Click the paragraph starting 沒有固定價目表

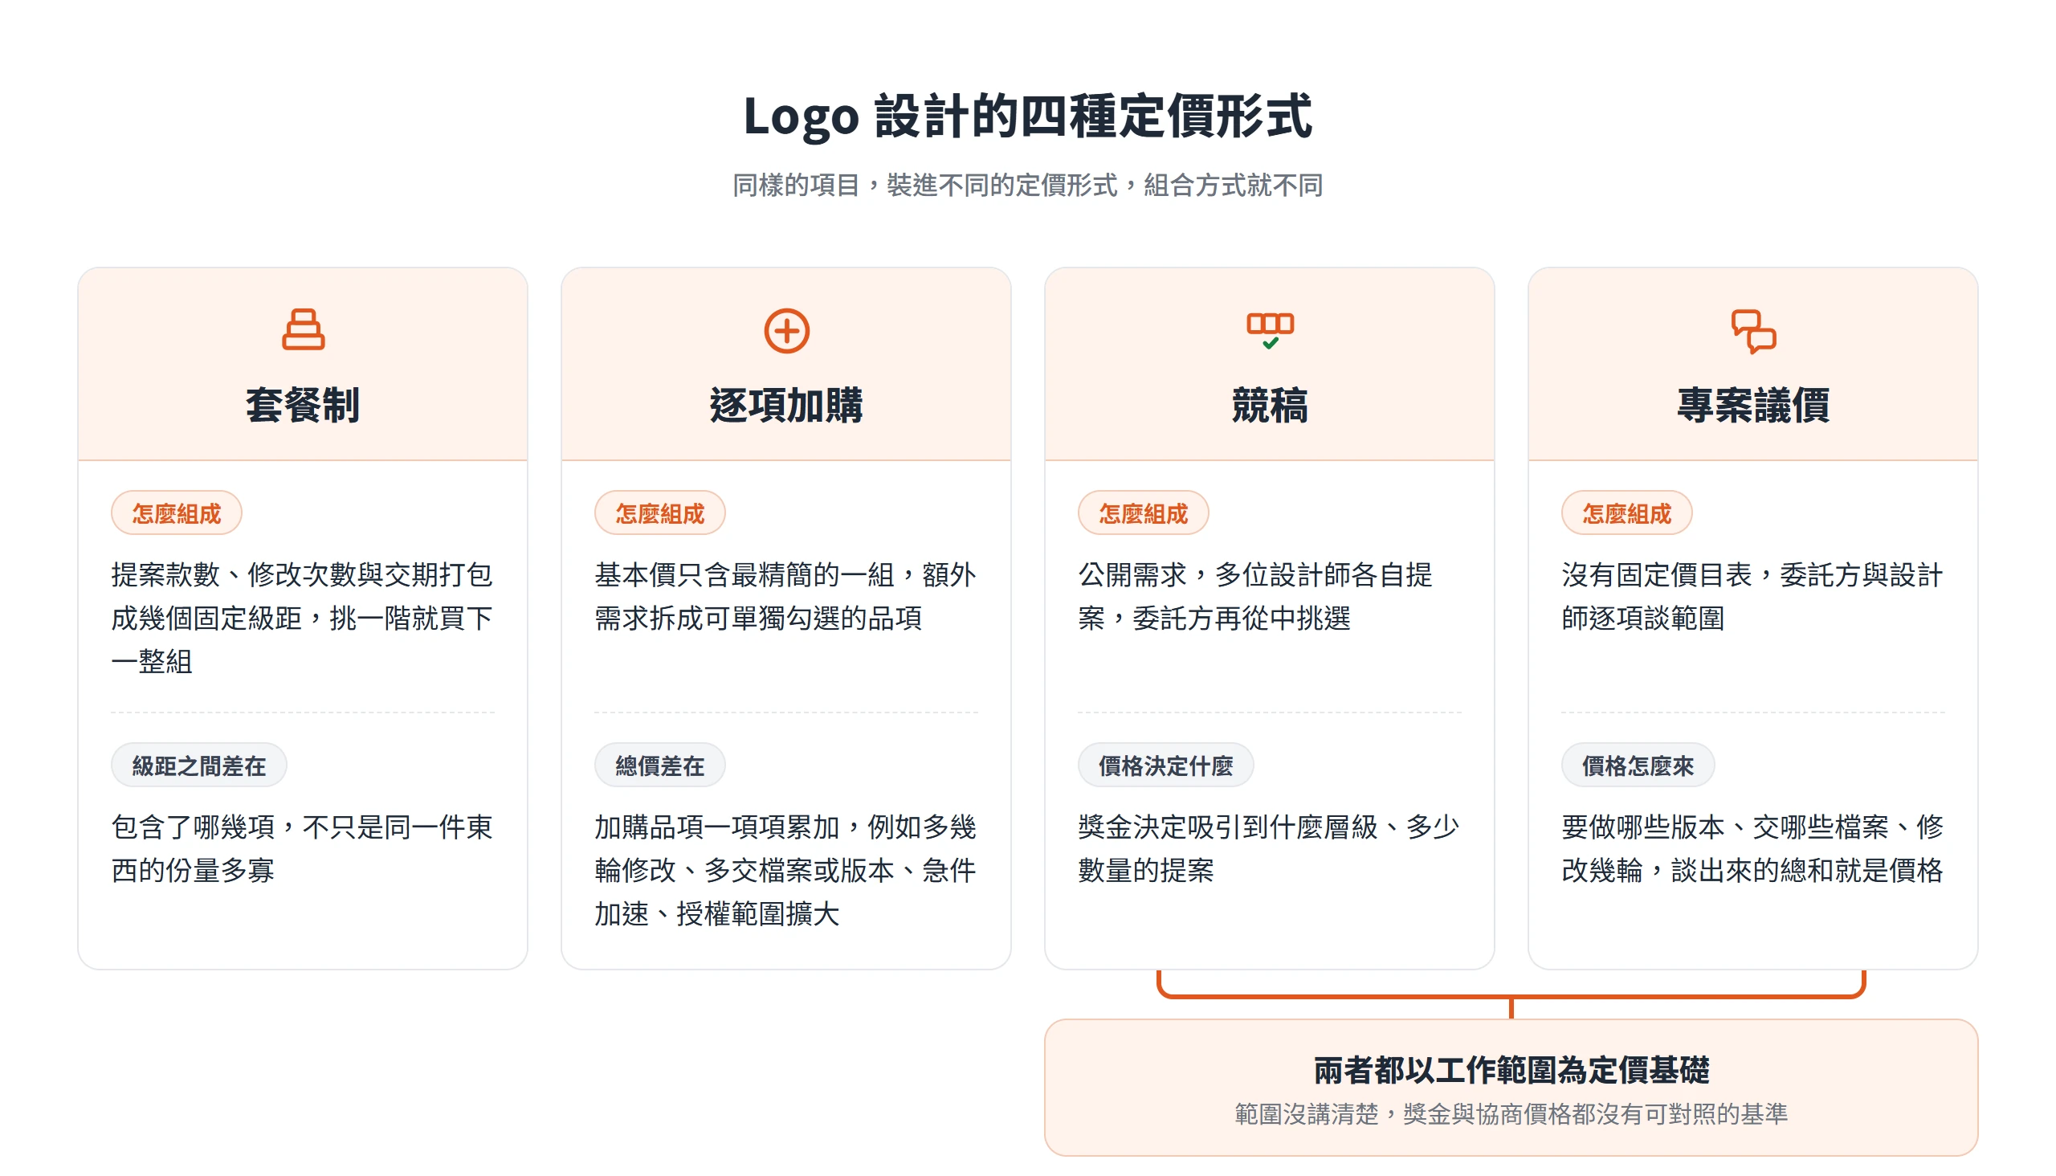[x=1753, y=596]
